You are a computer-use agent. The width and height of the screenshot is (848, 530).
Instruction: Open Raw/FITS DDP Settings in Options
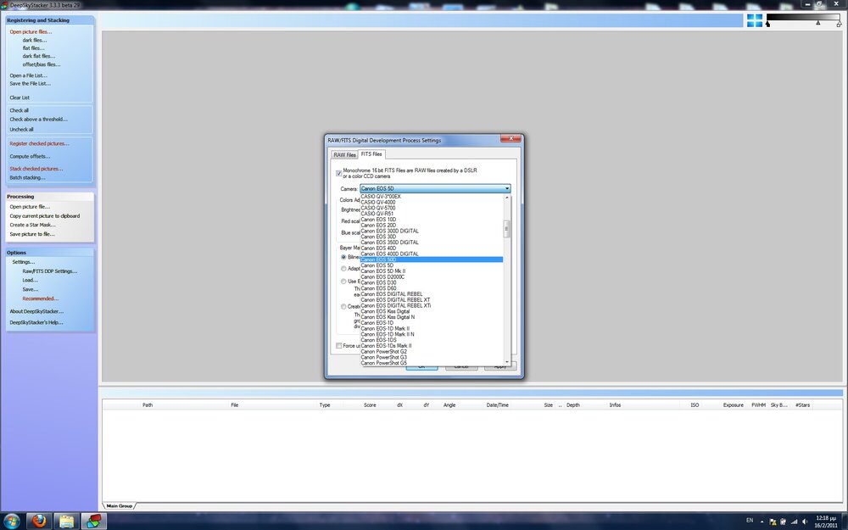pyautogui.click(x=49, y=271)
